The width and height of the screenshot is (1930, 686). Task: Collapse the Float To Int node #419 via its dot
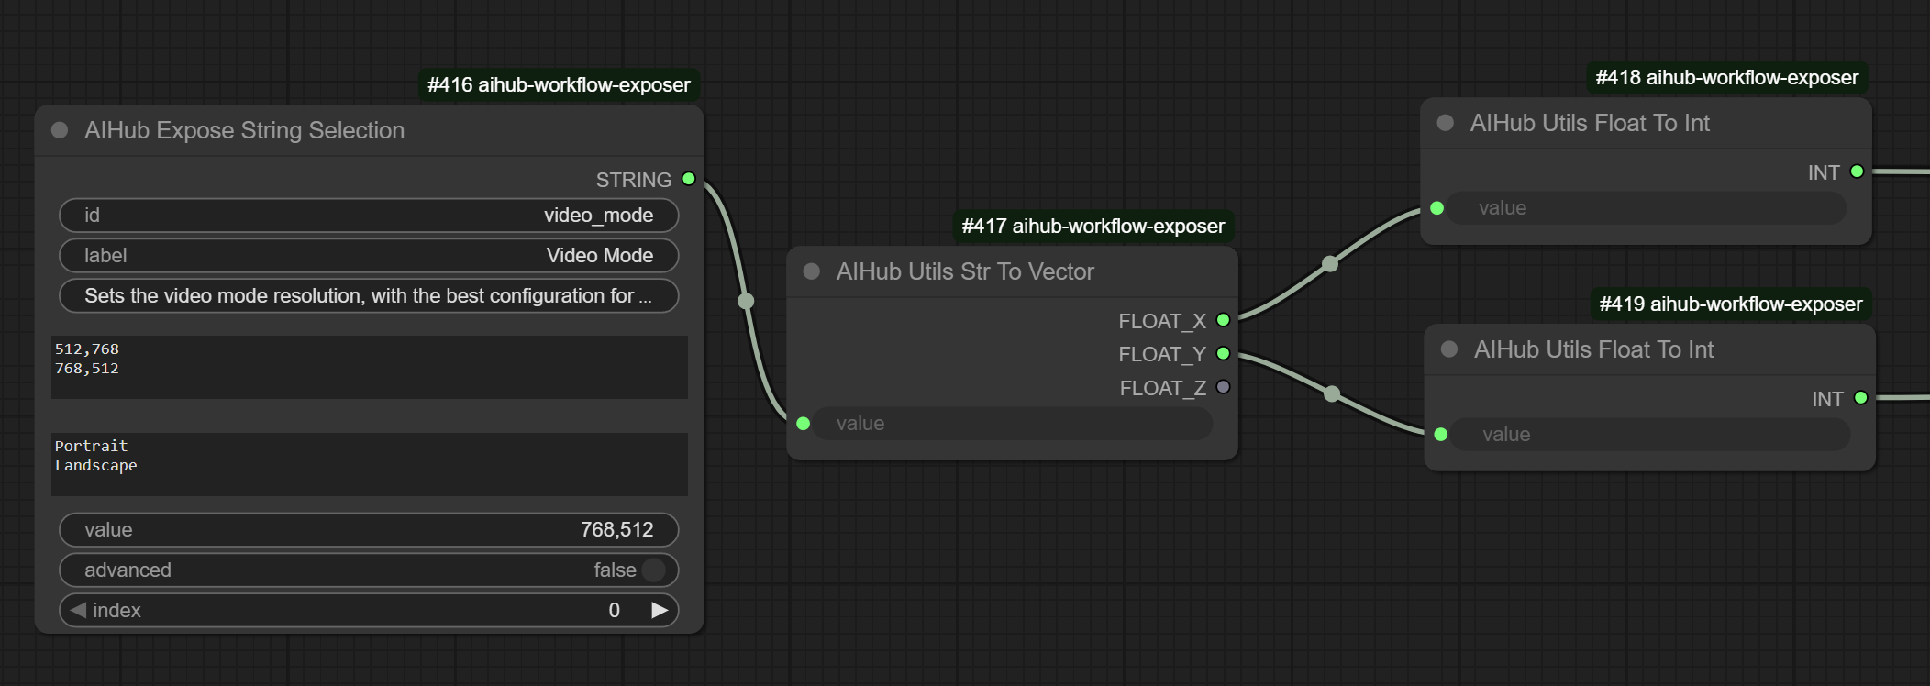click(1449, 349)
